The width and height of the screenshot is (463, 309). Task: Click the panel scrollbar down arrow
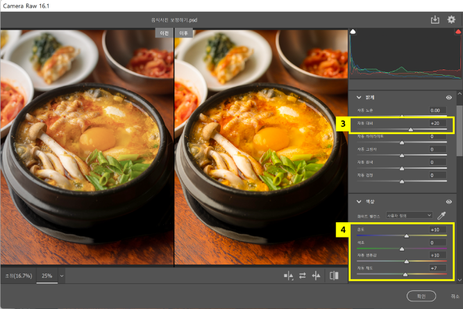click(x=460, y=280)
